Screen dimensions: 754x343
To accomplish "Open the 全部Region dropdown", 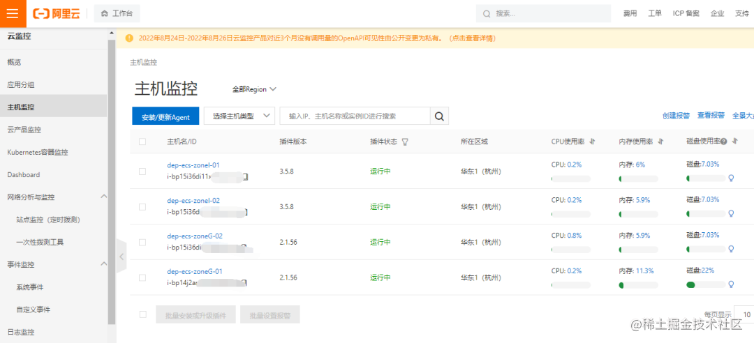I will point(254,89).
